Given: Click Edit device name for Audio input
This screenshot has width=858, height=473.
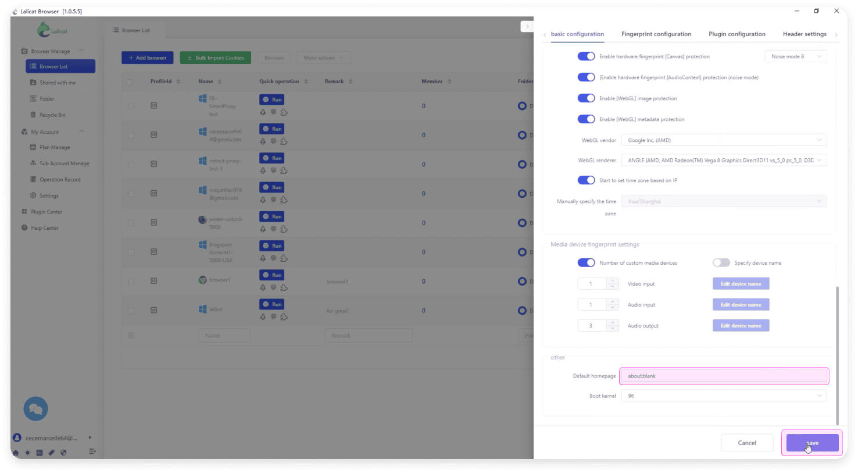Looking at the screenshot, I should pyautogui.click(x=741, y=305).
